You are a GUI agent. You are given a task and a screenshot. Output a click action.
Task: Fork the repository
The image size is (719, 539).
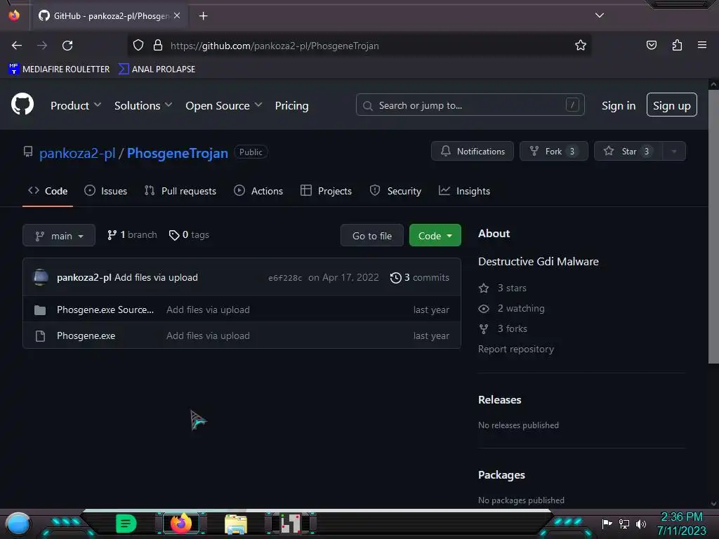pos(553,152)
